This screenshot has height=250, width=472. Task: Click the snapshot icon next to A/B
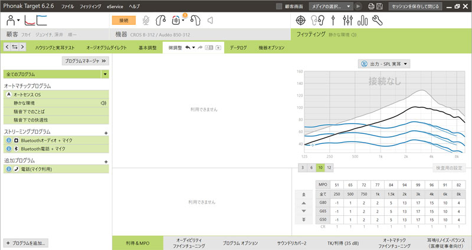[218, 48]
